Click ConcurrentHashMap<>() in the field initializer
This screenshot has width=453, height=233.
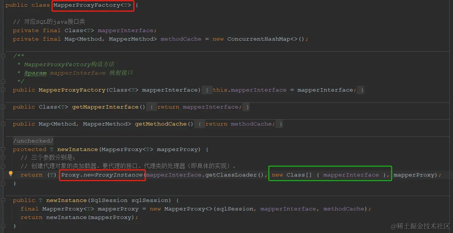pos(266,39)
